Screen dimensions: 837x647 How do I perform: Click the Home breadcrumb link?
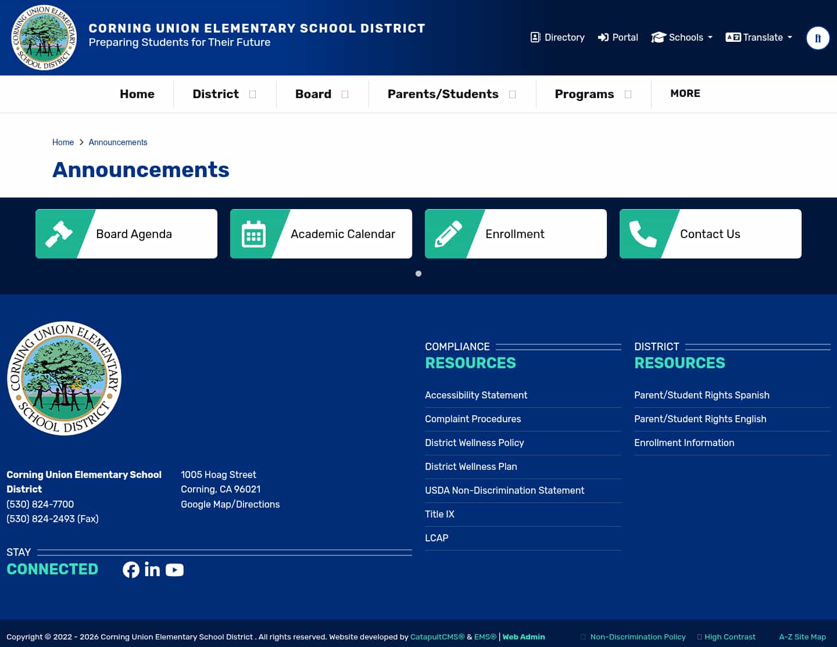tap(63, 142)
